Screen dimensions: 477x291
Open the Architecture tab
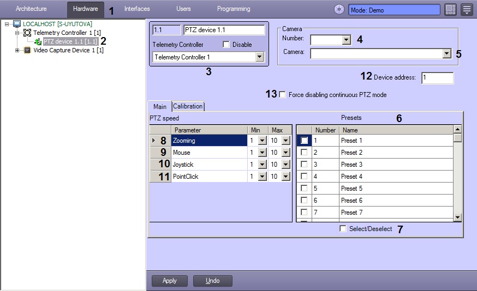pyautogui.click(x=31, y=9)
